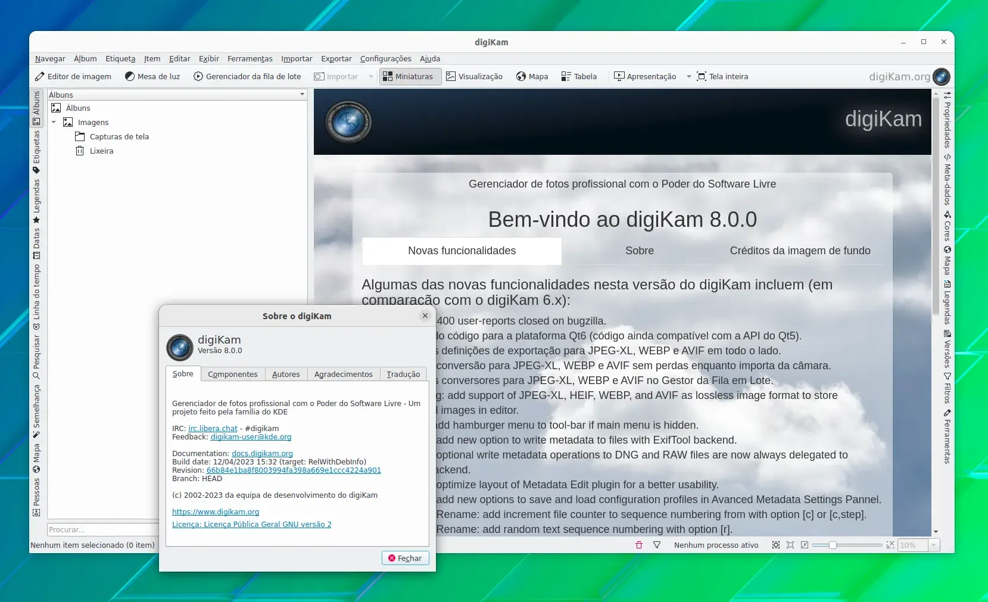Click the fit-to-selection icon in the status bar
988x602 pixels.
[x=776, y=545]
